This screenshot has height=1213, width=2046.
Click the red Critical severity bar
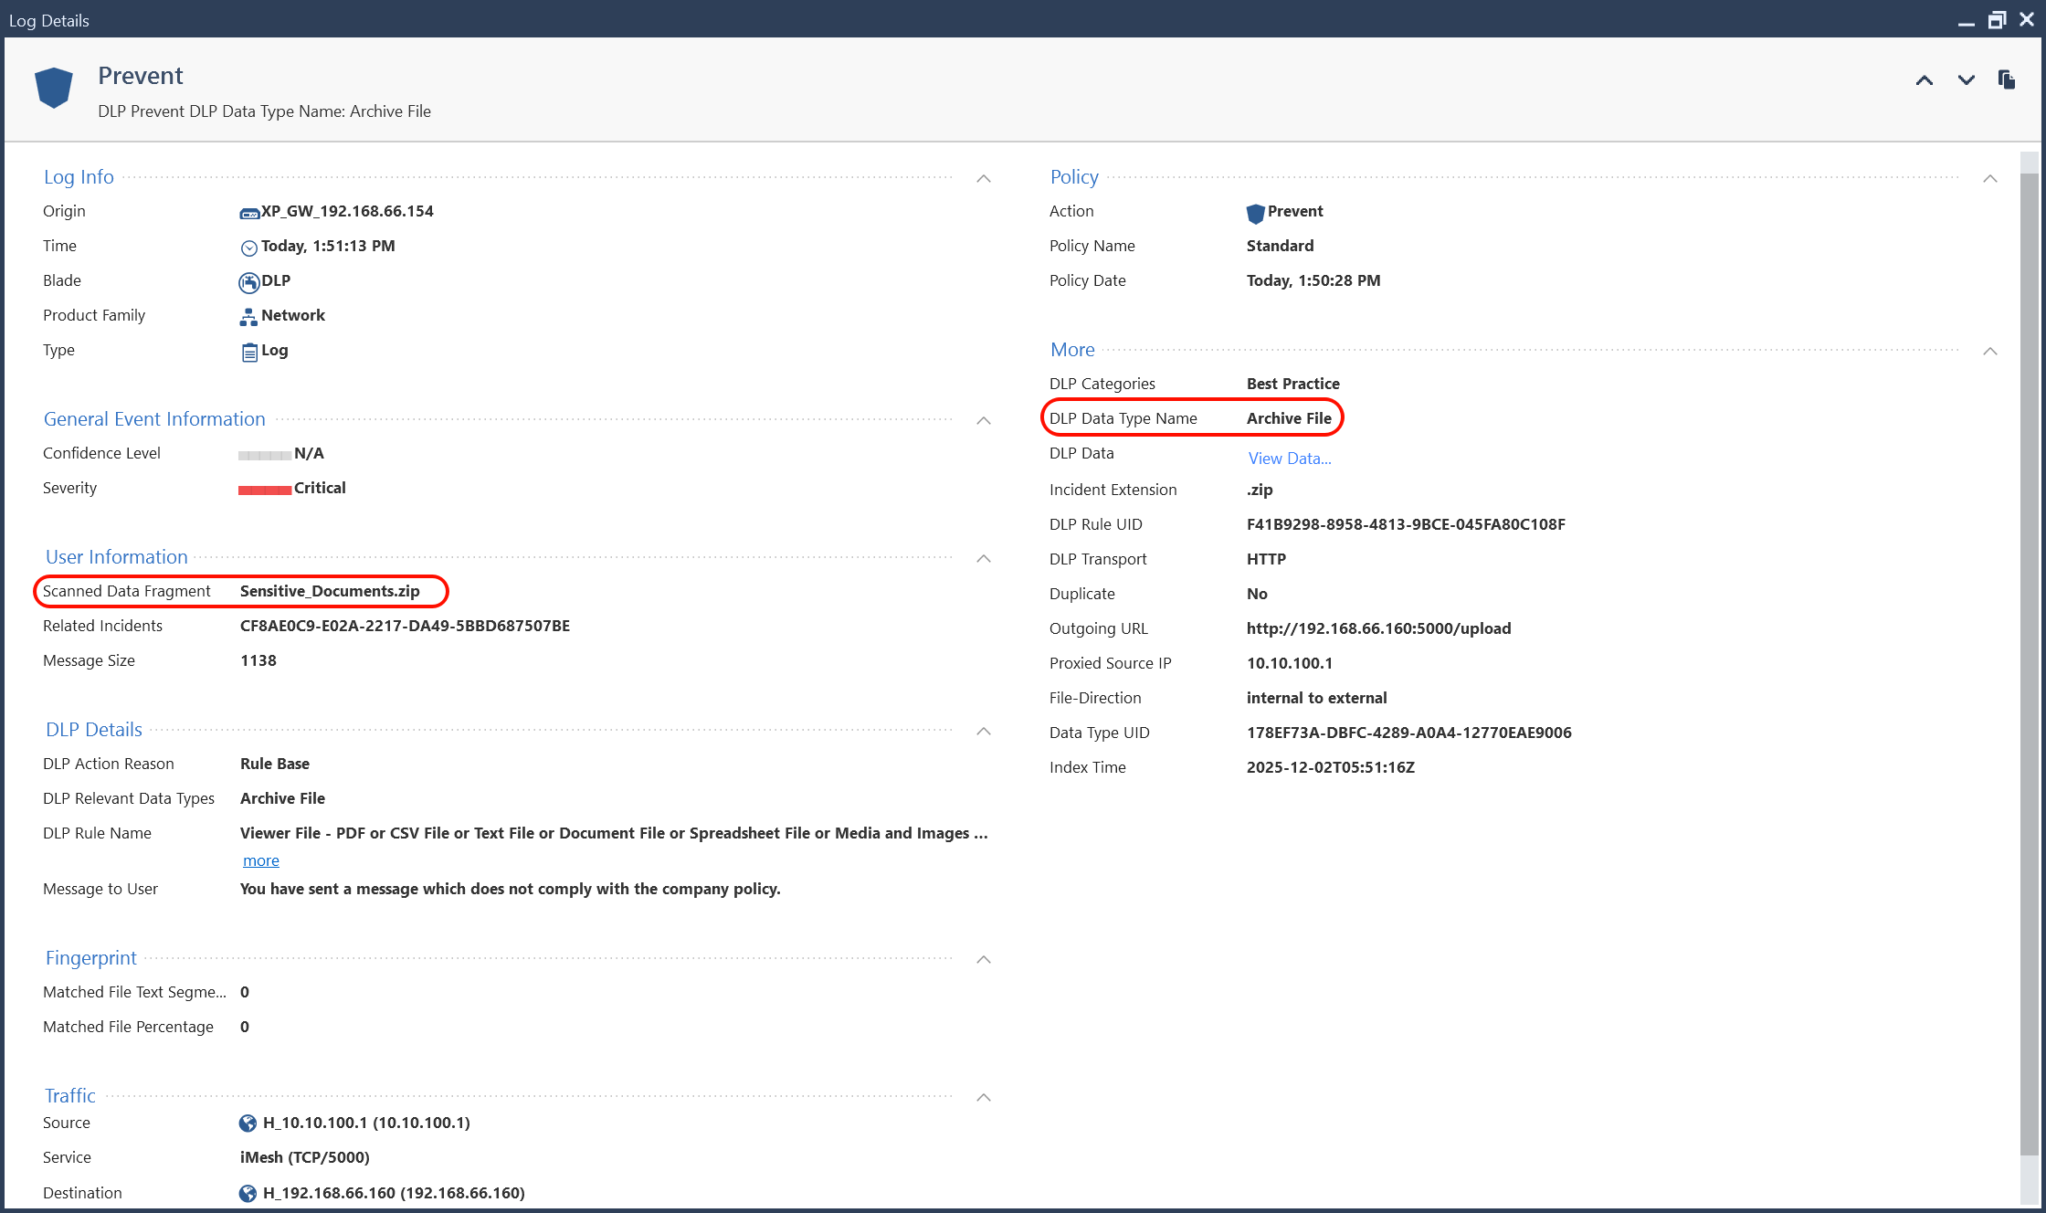pos(265,490)
